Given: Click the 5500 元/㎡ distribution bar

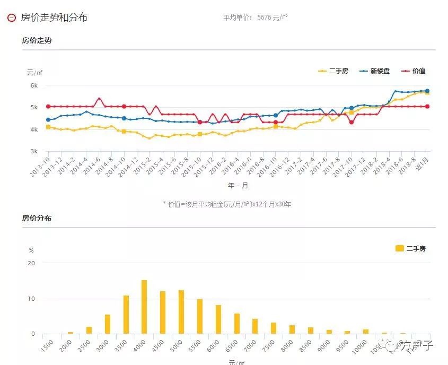Looking at the screenshot, I should [200, 316].
